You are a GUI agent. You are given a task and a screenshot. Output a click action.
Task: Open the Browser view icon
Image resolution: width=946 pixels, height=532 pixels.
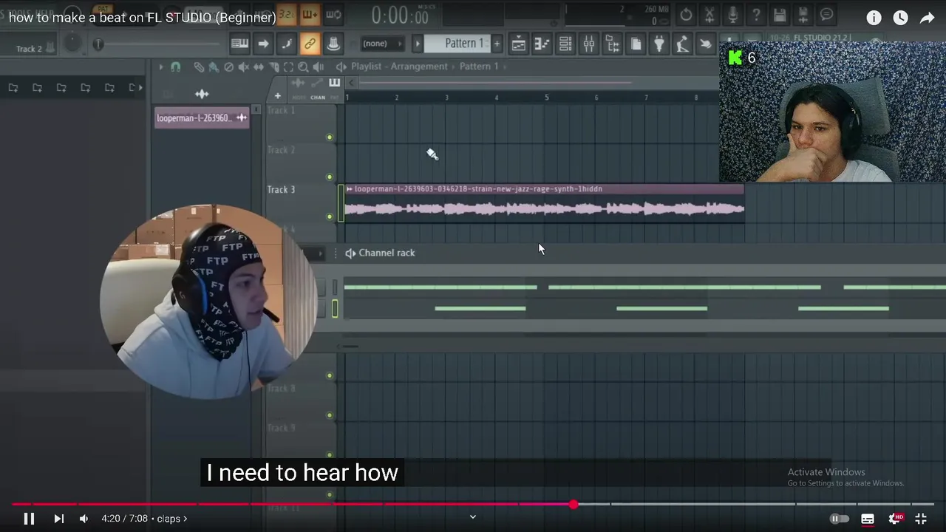[612, 44]
